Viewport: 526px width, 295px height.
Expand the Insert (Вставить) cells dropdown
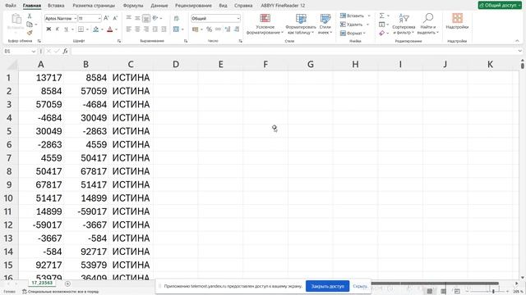pyautogui.click(x=369, y=16)
